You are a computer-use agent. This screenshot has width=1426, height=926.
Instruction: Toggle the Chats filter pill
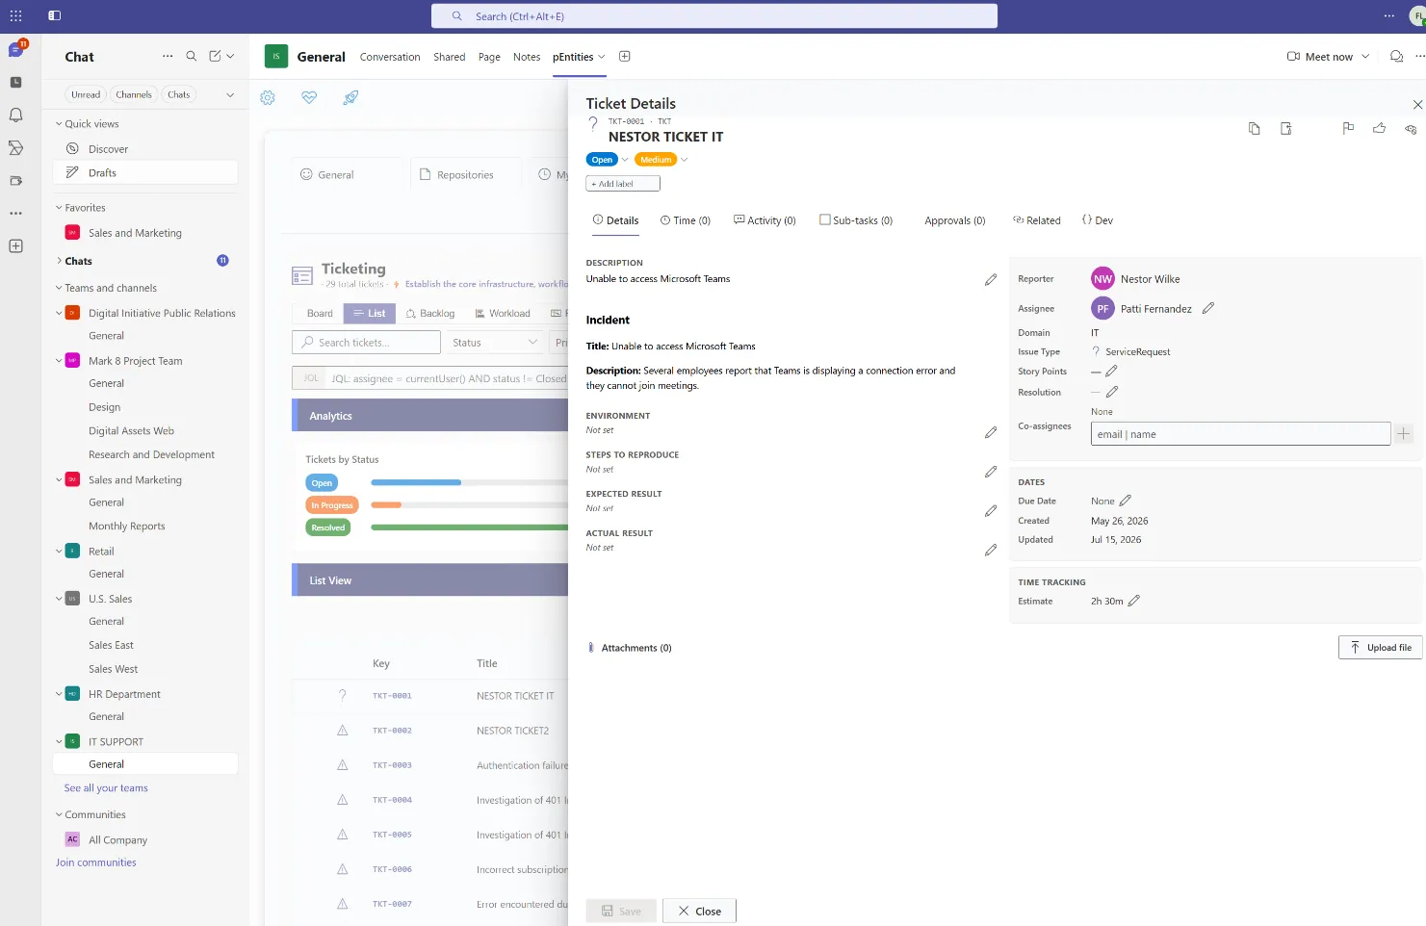178,94
